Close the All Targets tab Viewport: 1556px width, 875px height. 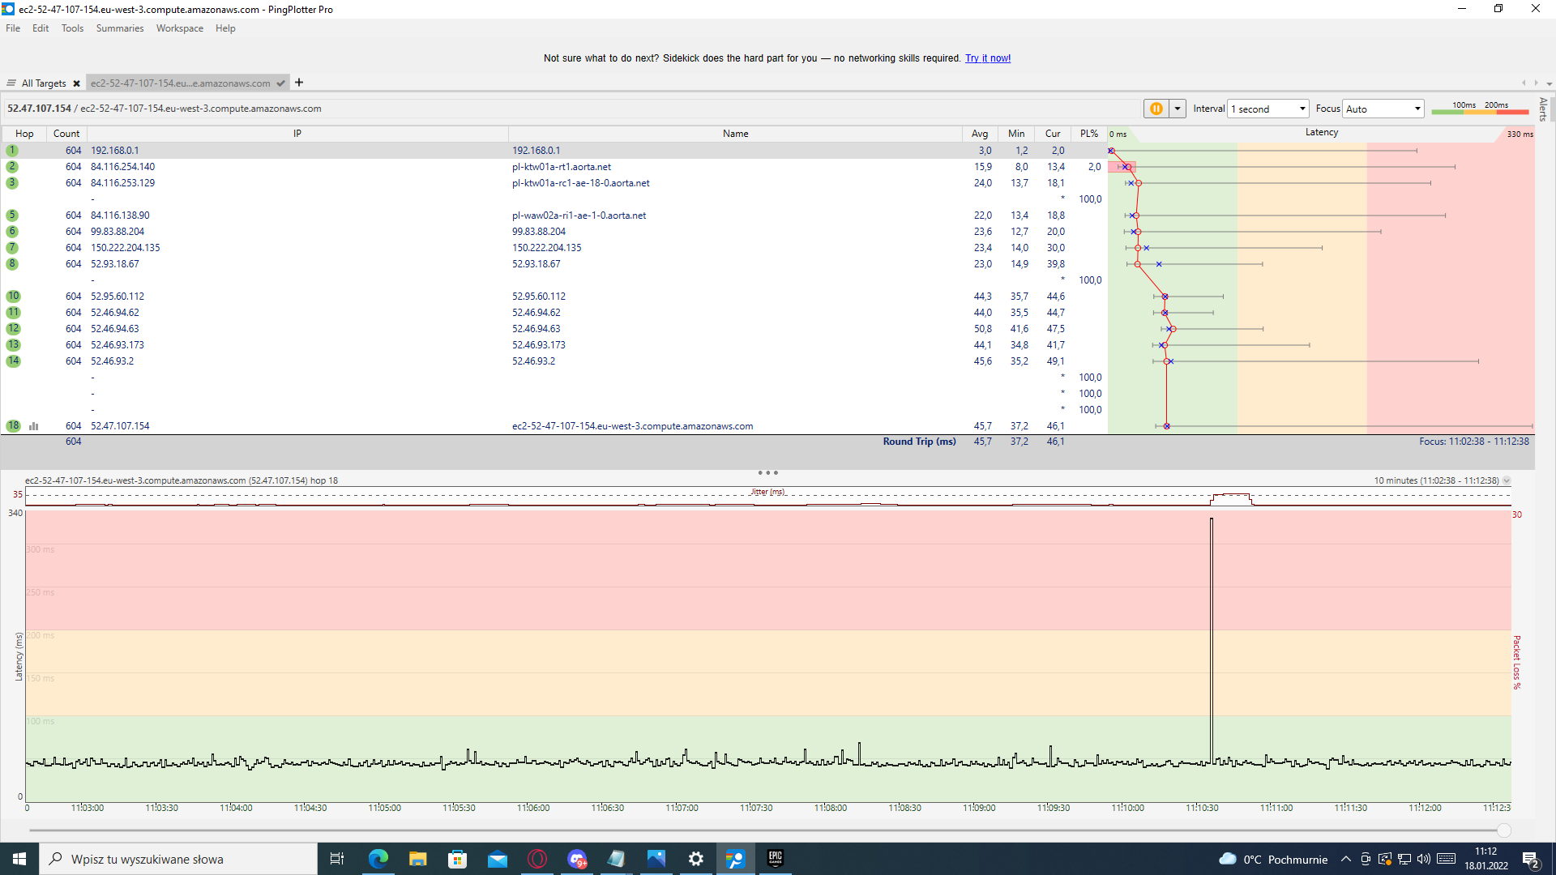click(x=76, y=83)
